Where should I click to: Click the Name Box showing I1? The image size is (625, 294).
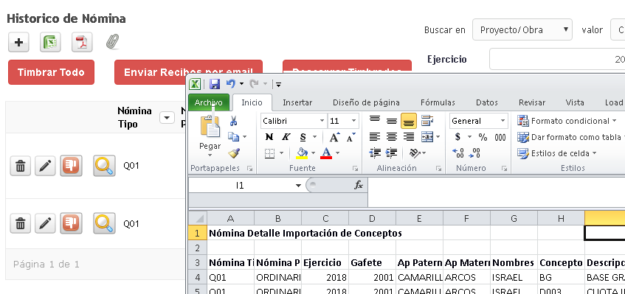pos(240,186)
